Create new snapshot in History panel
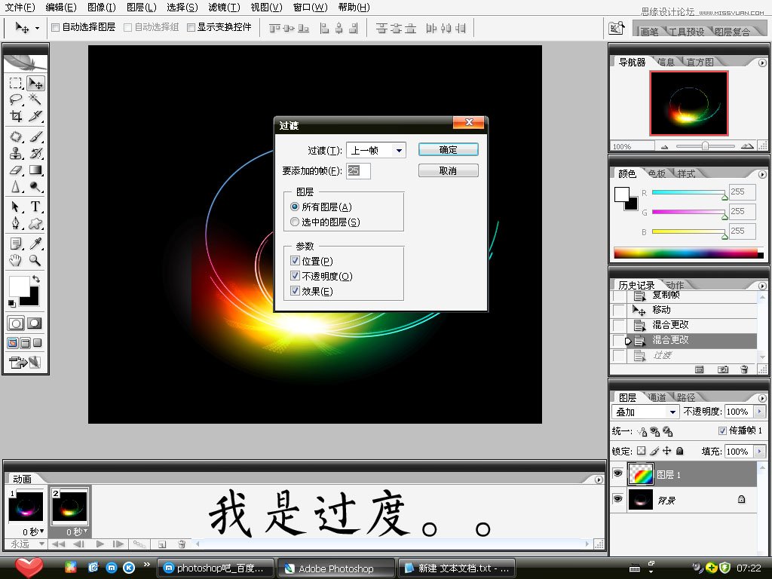772x579 pixels. (x=723, y=369)
